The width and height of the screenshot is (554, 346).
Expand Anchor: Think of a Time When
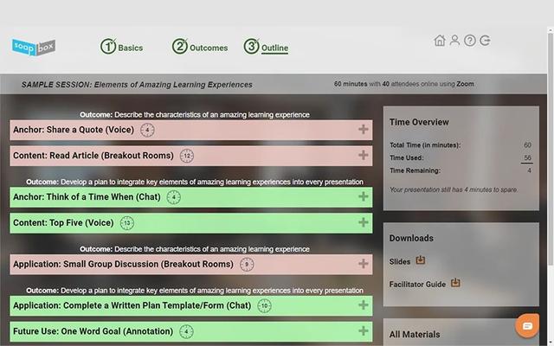pos(363,196)
